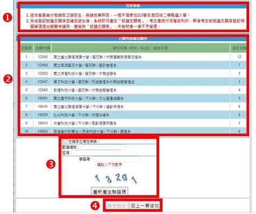The image size is (256, 214).
Task: Click quota value 7 in row 12008
Action: [239, 65]
